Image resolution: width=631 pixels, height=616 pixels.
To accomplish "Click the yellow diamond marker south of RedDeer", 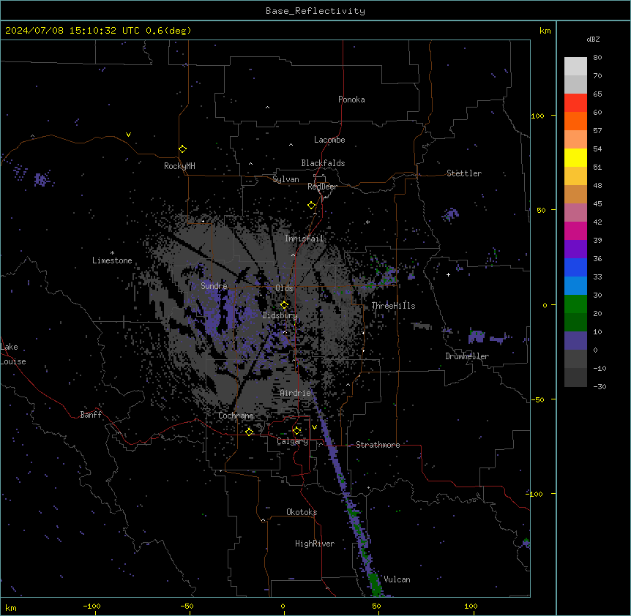I will coord(311,206).
